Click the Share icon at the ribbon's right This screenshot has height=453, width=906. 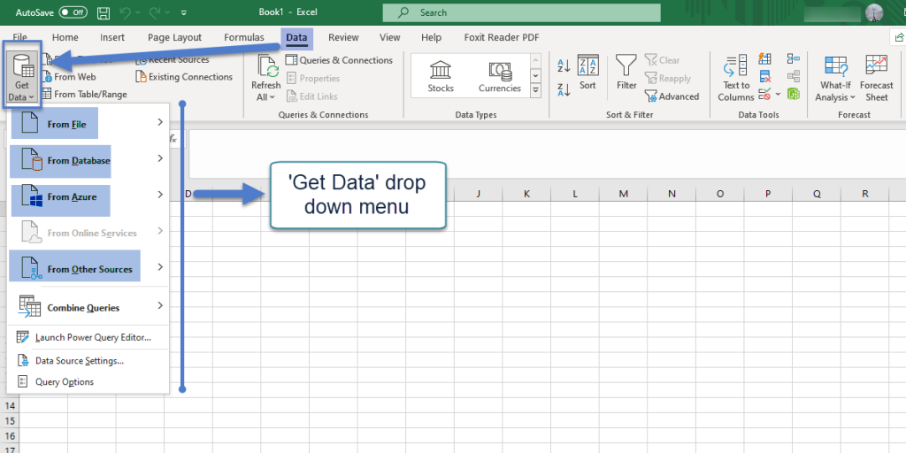click(898, 38)
